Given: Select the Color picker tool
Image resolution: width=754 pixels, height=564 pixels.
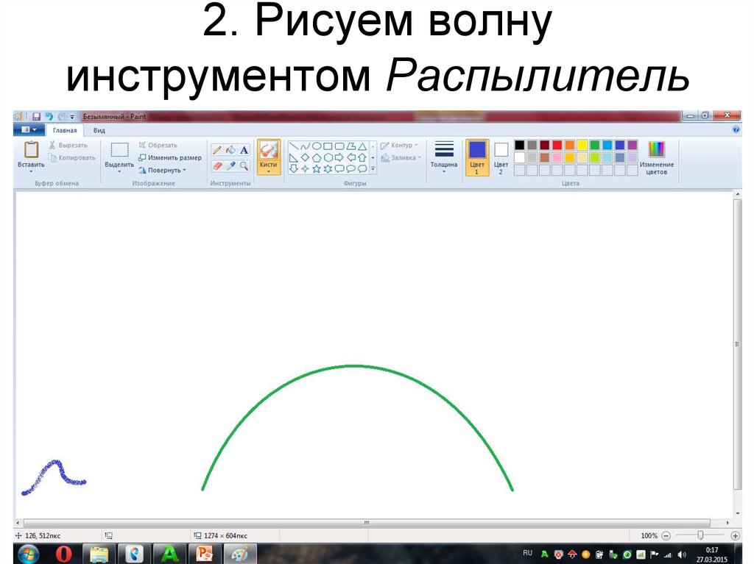Looking at the screenshot, I should (230, 165).
